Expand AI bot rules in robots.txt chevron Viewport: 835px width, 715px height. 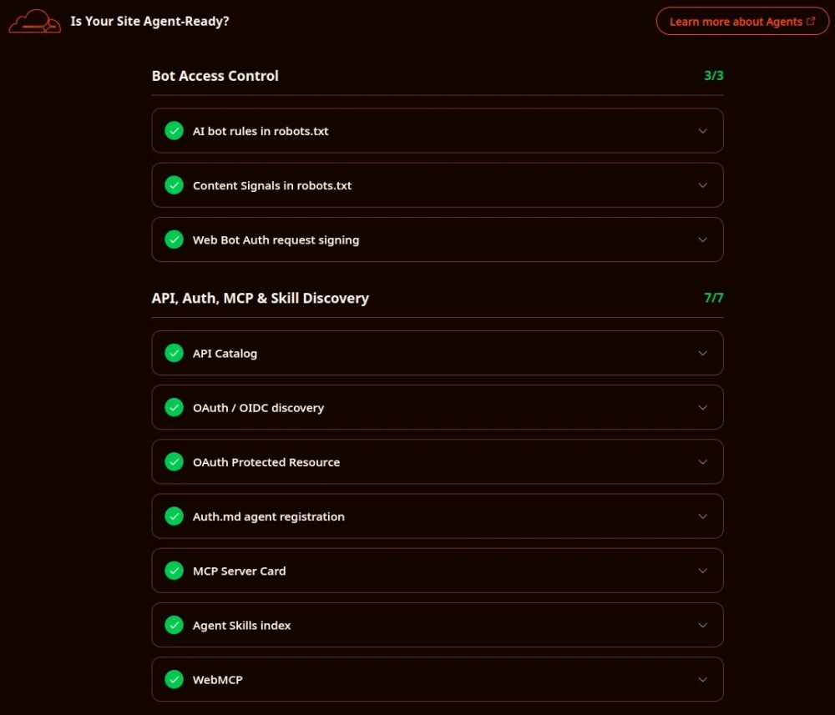tap(702, 131)
